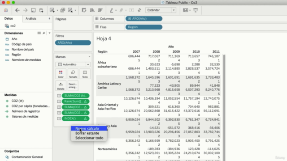The width and height of the screenshot is (287, 161).
Task: Click the Norteamérica row header
Action: (x=107, y=149)
